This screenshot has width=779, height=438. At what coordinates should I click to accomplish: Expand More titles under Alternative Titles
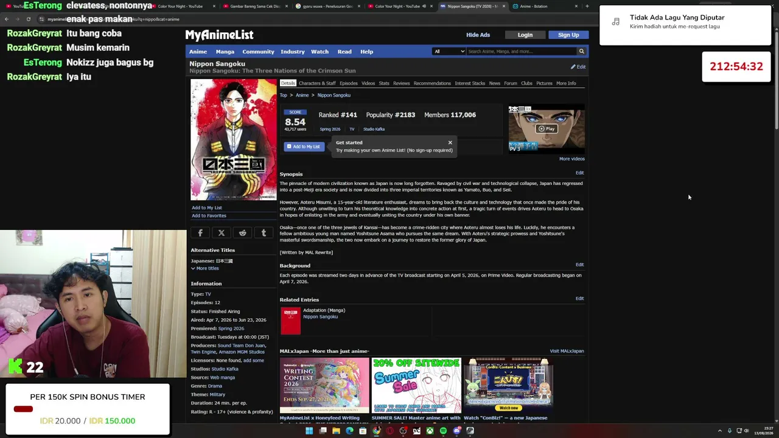point(205,268)
